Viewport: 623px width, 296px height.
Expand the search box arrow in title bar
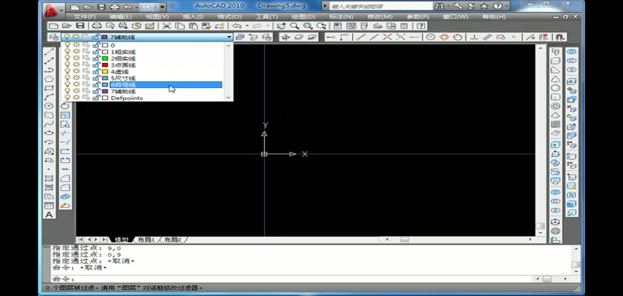pyautogui.click(x=325, y=6)
